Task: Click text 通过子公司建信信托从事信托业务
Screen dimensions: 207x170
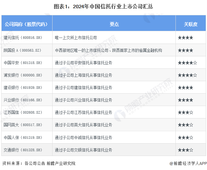Action: [x=83, y=88]
